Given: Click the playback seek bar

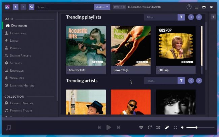Looking at the screenshot, I should 109,119.
